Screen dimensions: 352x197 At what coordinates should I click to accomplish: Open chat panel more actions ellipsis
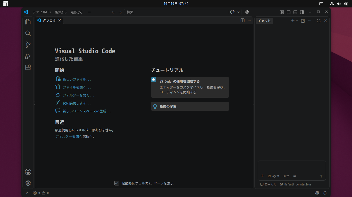pyautogui.click(x=310, y=21)
